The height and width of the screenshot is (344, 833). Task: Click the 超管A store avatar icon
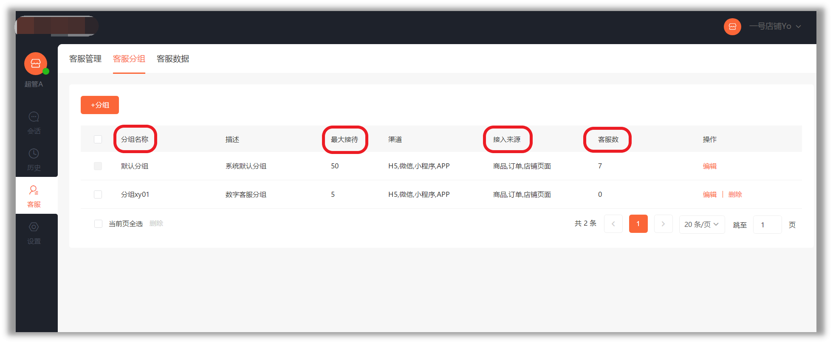coord(36,64)
